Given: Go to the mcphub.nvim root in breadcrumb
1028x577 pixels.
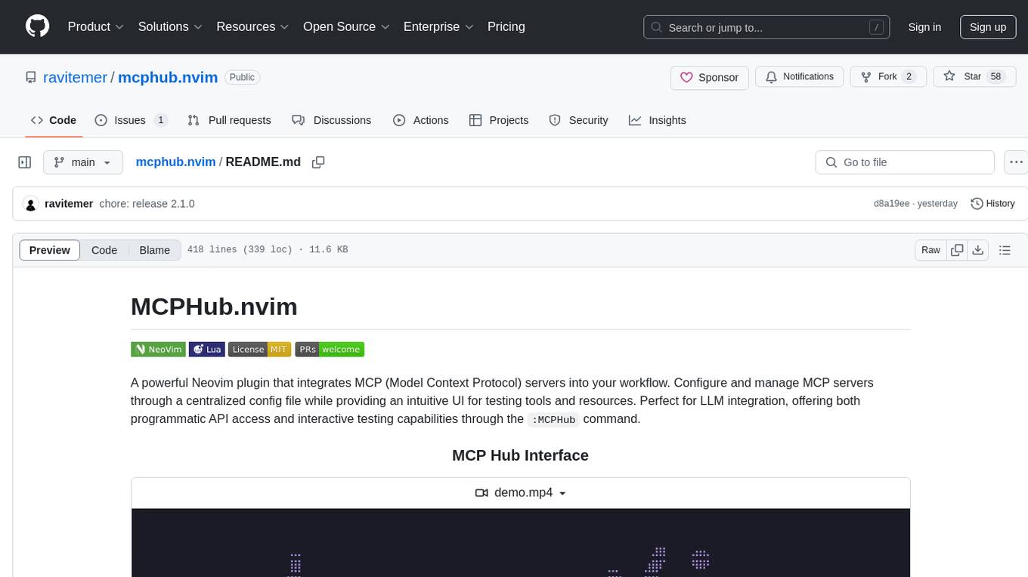Looking at the screenshot, I should (175, 162).
